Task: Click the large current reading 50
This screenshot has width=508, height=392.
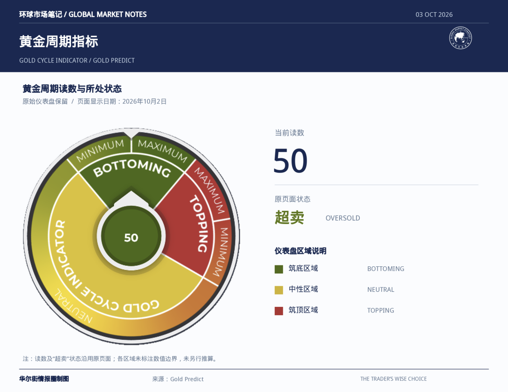Action: (290, 160)
